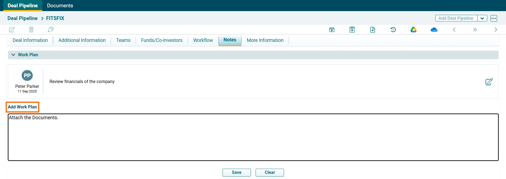Click the trash delete icon
506x179 pixels.
[x=31, y=30]
